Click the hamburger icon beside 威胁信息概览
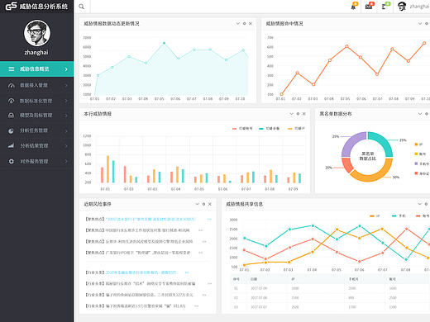This screenshot has width=430, height=322. click(12, 69)
